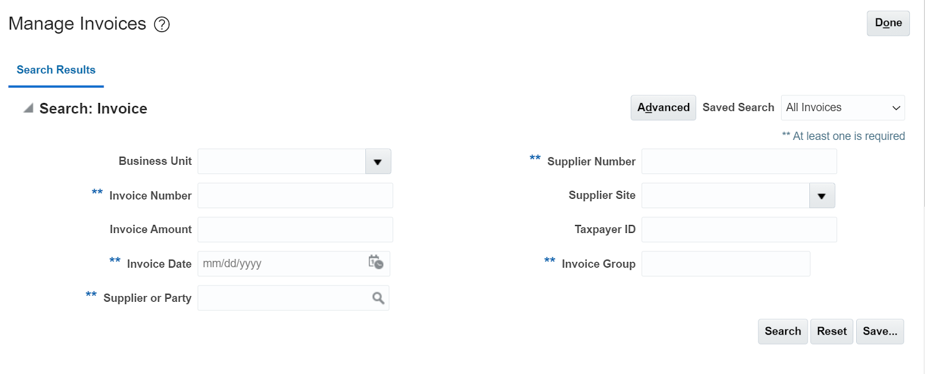Switch to the Search Results tab
Screen dimensions: 925x374
point(56,70)
